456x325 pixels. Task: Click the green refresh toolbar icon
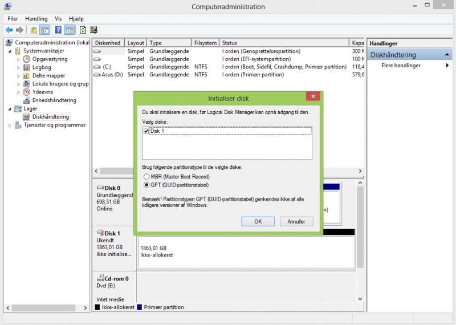83,30
